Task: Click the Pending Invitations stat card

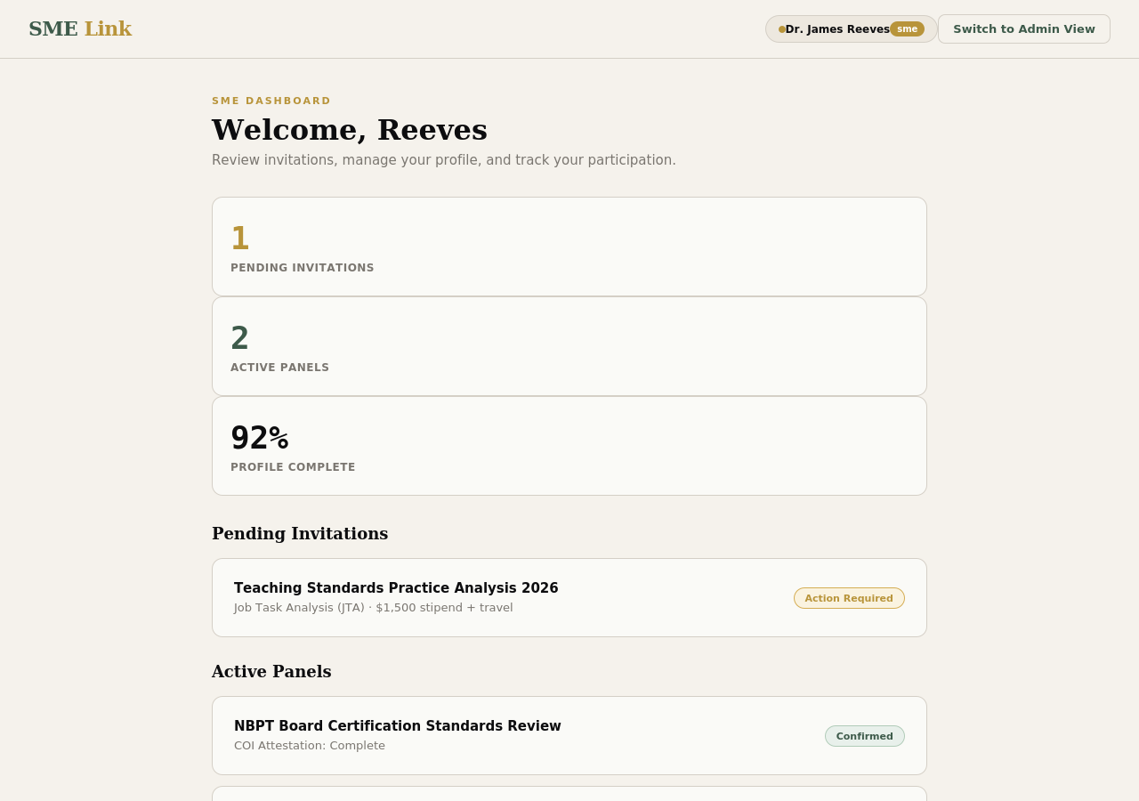Action: click(569, 247)
